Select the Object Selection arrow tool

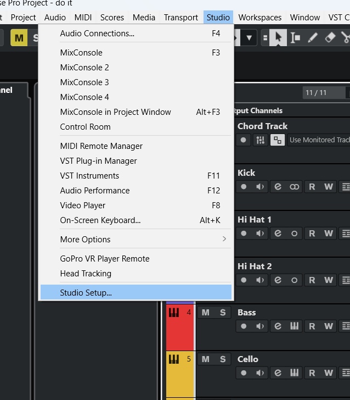(278, 38)
